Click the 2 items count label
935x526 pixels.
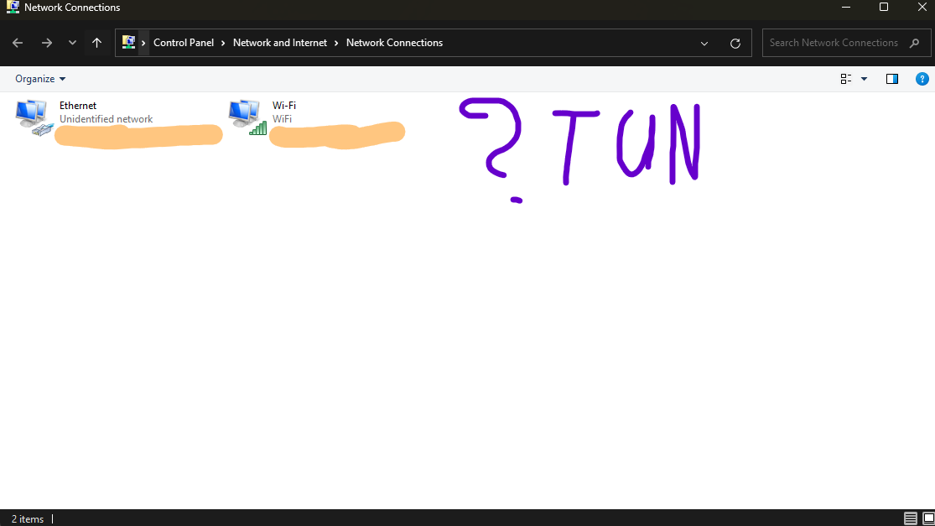coord(28,518)
